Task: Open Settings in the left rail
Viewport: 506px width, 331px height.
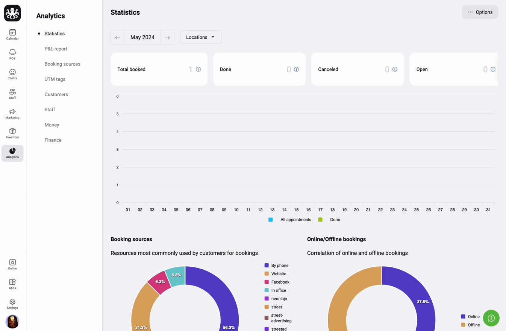Action: click(12, 304)
